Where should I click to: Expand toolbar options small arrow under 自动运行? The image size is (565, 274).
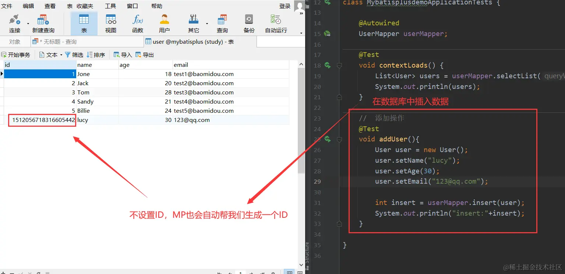click(x=301, y=33)
